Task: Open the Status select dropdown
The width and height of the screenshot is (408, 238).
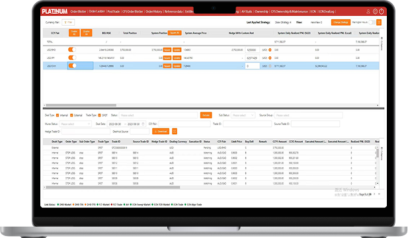Action: (x=158, y=115)
